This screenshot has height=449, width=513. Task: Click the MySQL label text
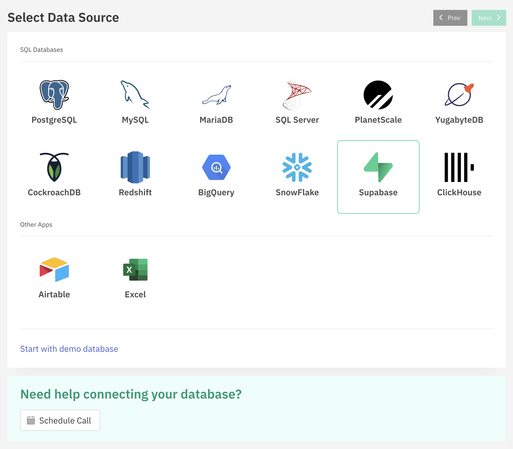pos(135,120)
